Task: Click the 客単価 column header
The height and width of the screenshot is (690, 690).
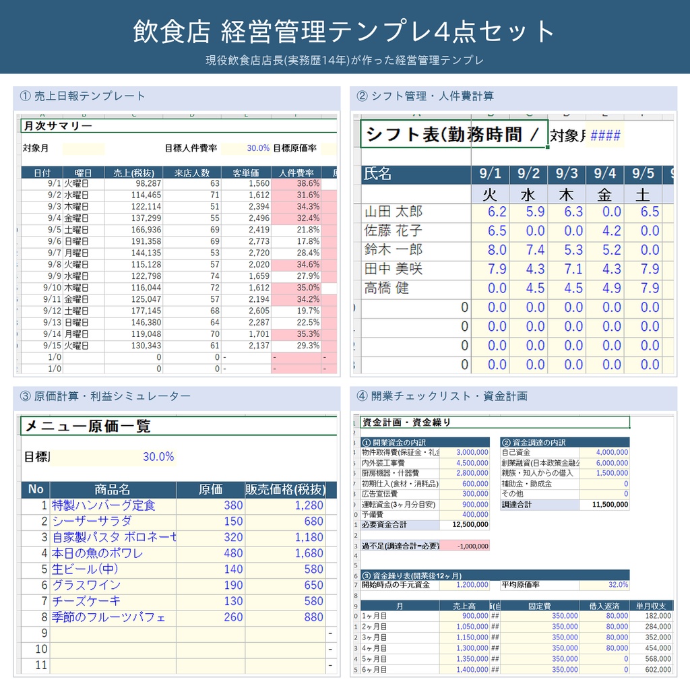Action: click(x=246, y=172)
